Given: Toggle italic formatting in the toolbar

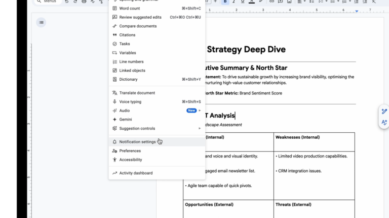Looking at the screenshot, I should click(x=234, y=2).
